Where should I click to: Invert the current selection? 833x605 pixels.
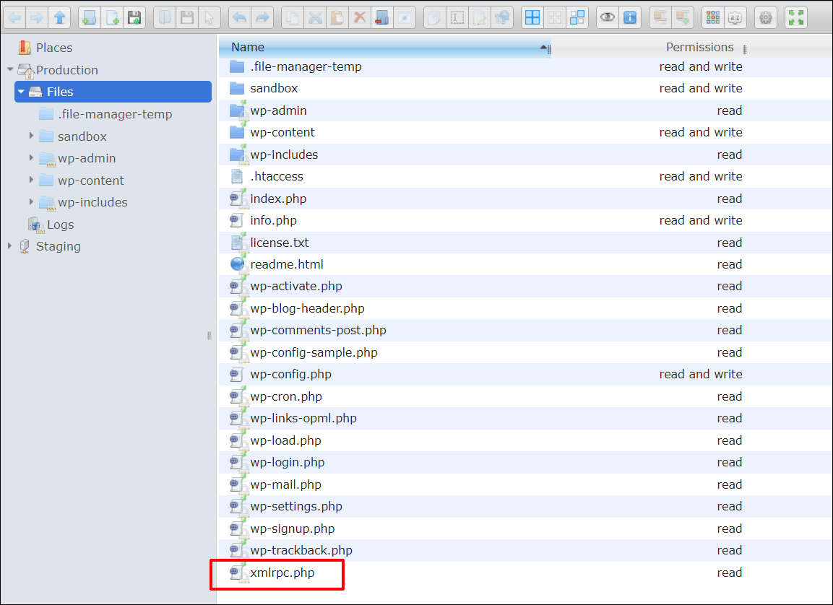(x=577, y=18)
